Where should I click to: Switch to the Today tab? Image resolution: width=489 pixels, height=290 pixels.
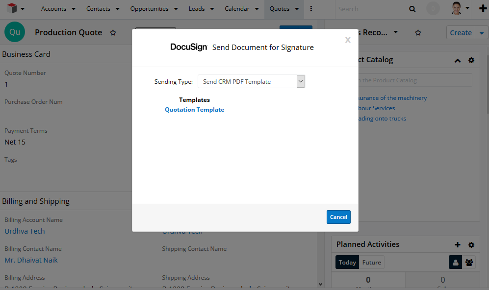click(x=347, y=262)
